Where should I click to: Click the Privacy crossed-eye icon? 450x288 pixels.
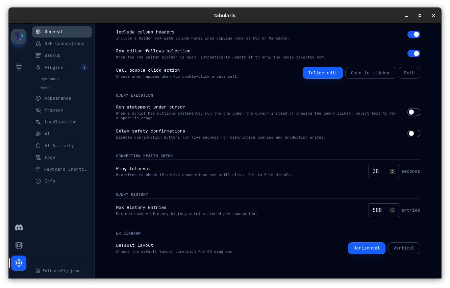pos(38,110)
